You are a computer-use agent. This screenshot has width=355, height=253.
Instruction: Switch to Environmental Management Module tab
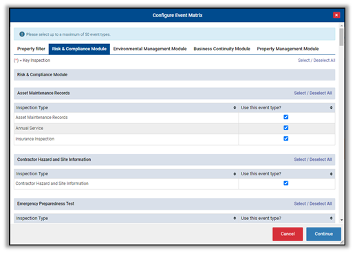click(150, 49)
